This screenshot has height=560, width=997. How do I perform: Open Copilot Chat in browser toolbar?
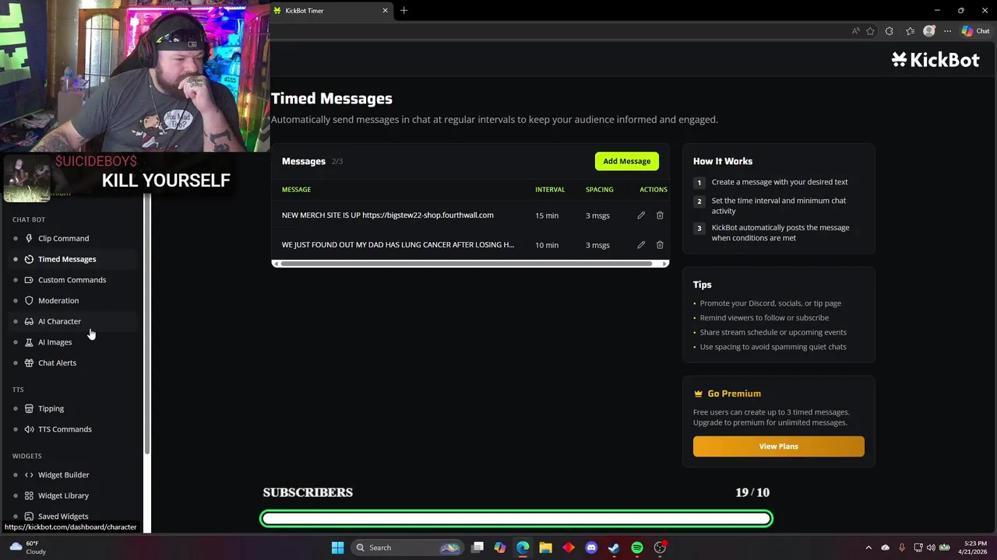pos(975,31)
